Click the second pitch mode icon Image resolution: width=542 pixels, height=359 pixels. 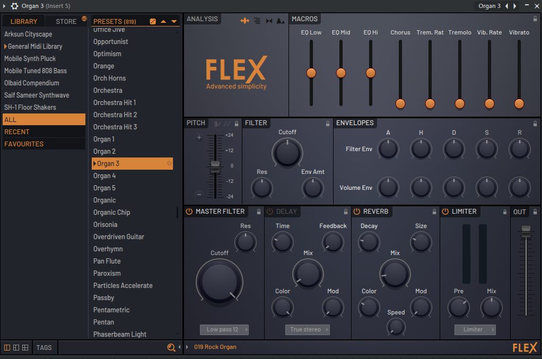click(227, 124)
